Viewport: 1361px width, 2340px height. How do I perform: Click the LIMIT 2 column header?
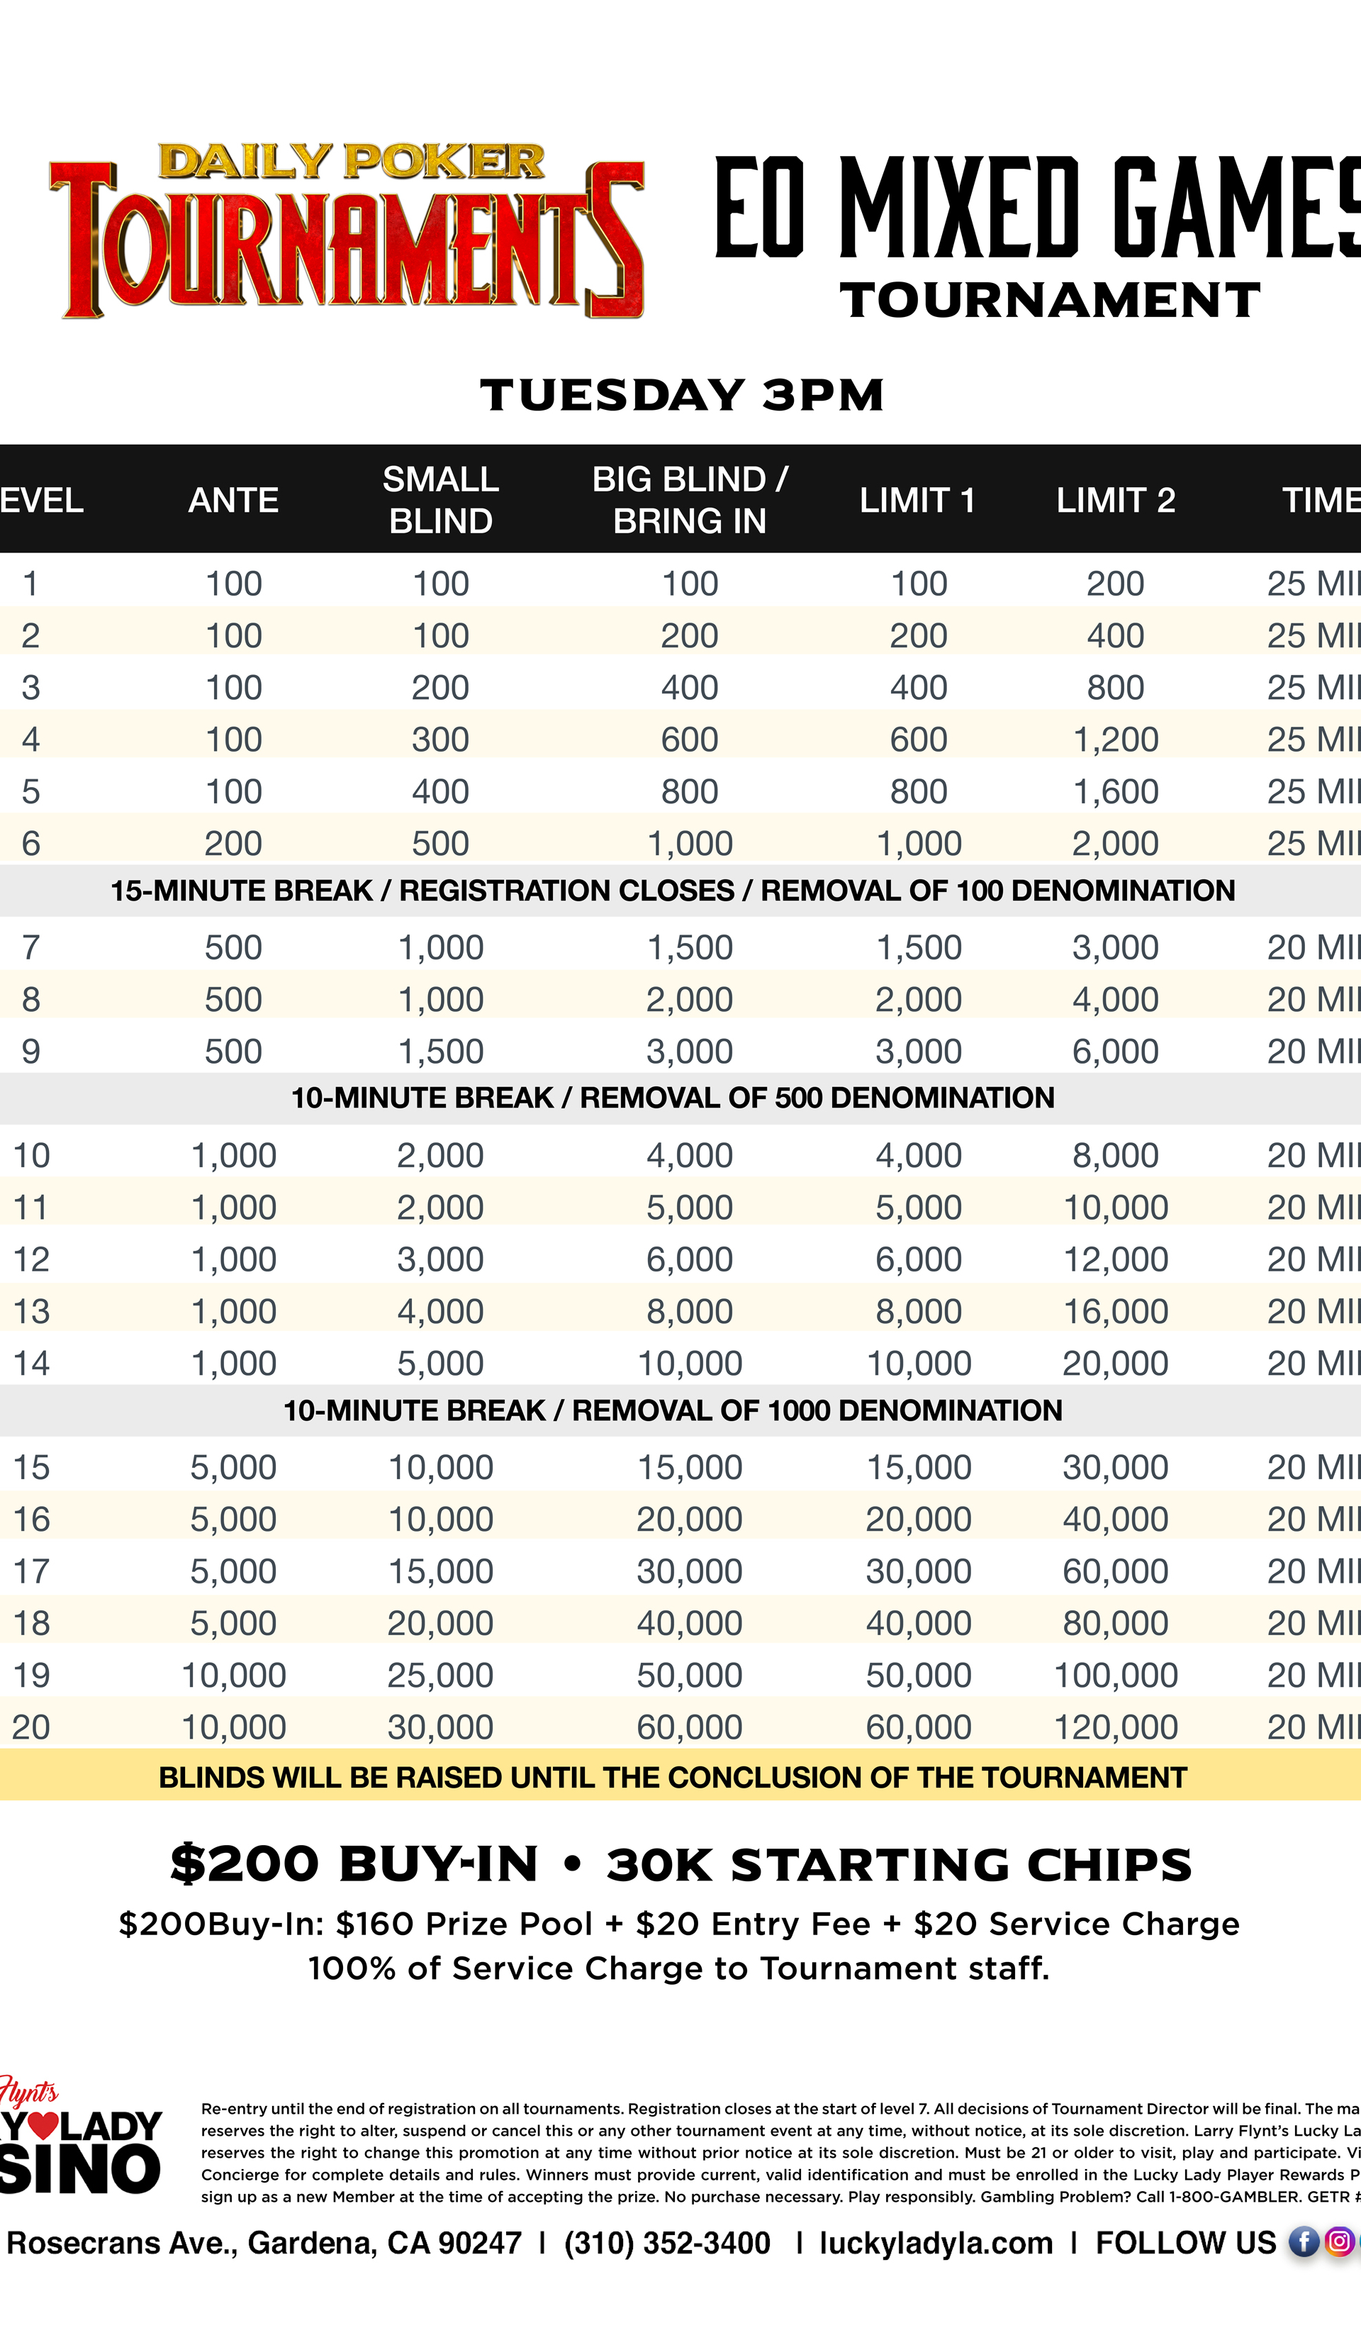[1116, 501]
